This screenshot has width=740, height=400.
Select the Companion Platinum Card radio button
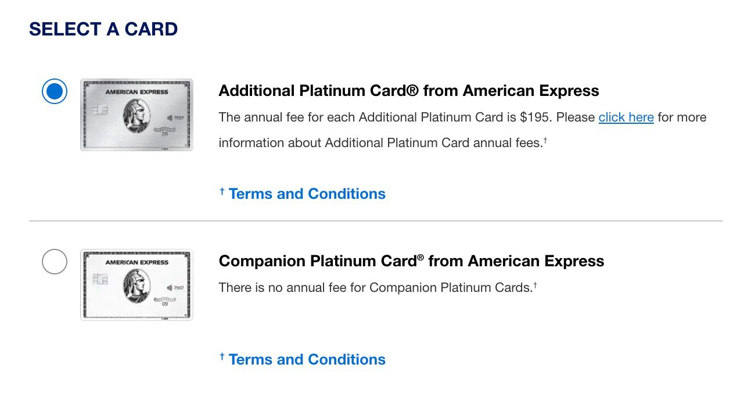click(x=54, y=262)
